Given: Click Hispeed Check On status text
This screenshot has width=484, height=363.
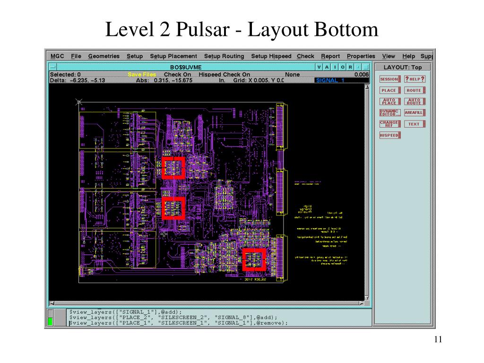Looking at the screenshot, I should pos(224,74).
